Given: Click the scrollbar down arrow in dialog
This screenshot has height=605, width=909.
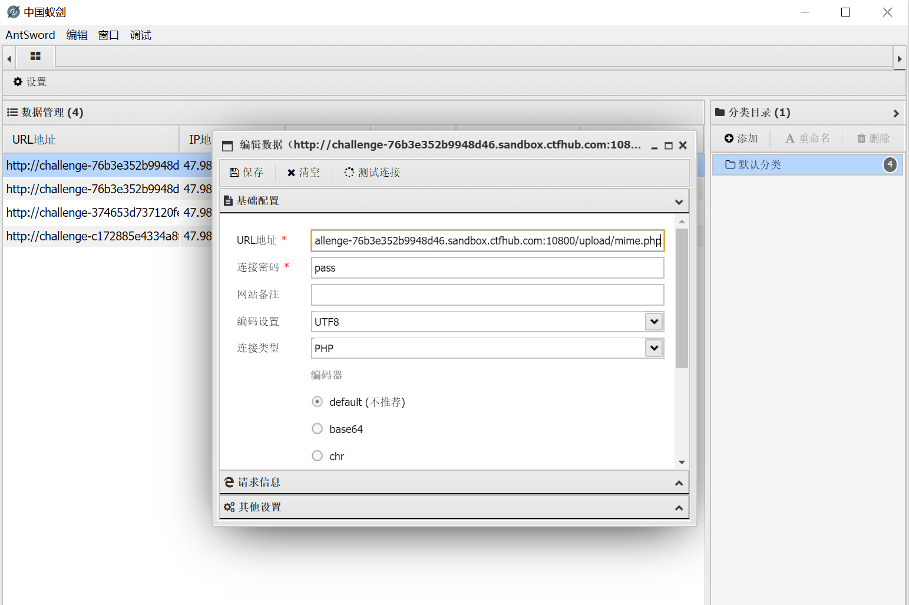Looking at the screenshot, I should (x=682, y=462).
